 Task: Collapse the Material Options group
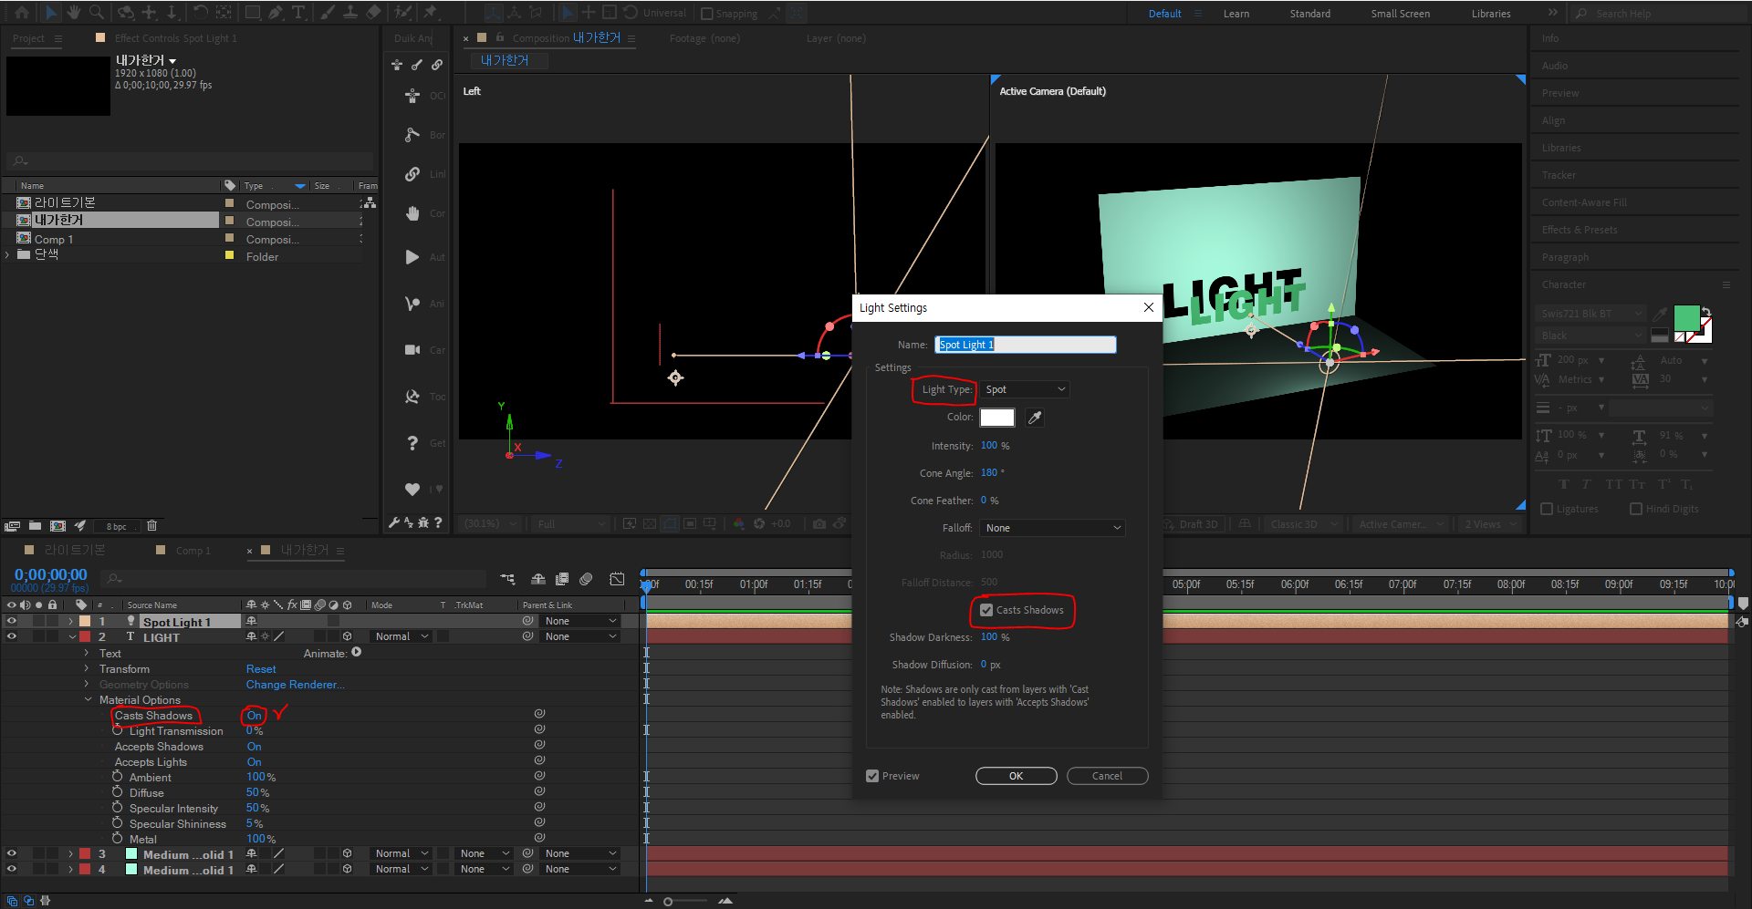89,700
